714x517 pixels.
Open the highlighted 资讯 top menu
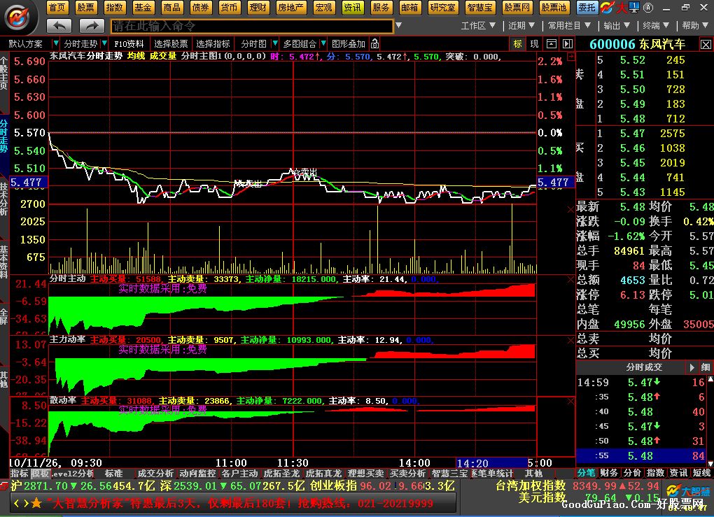coord(352,7)
